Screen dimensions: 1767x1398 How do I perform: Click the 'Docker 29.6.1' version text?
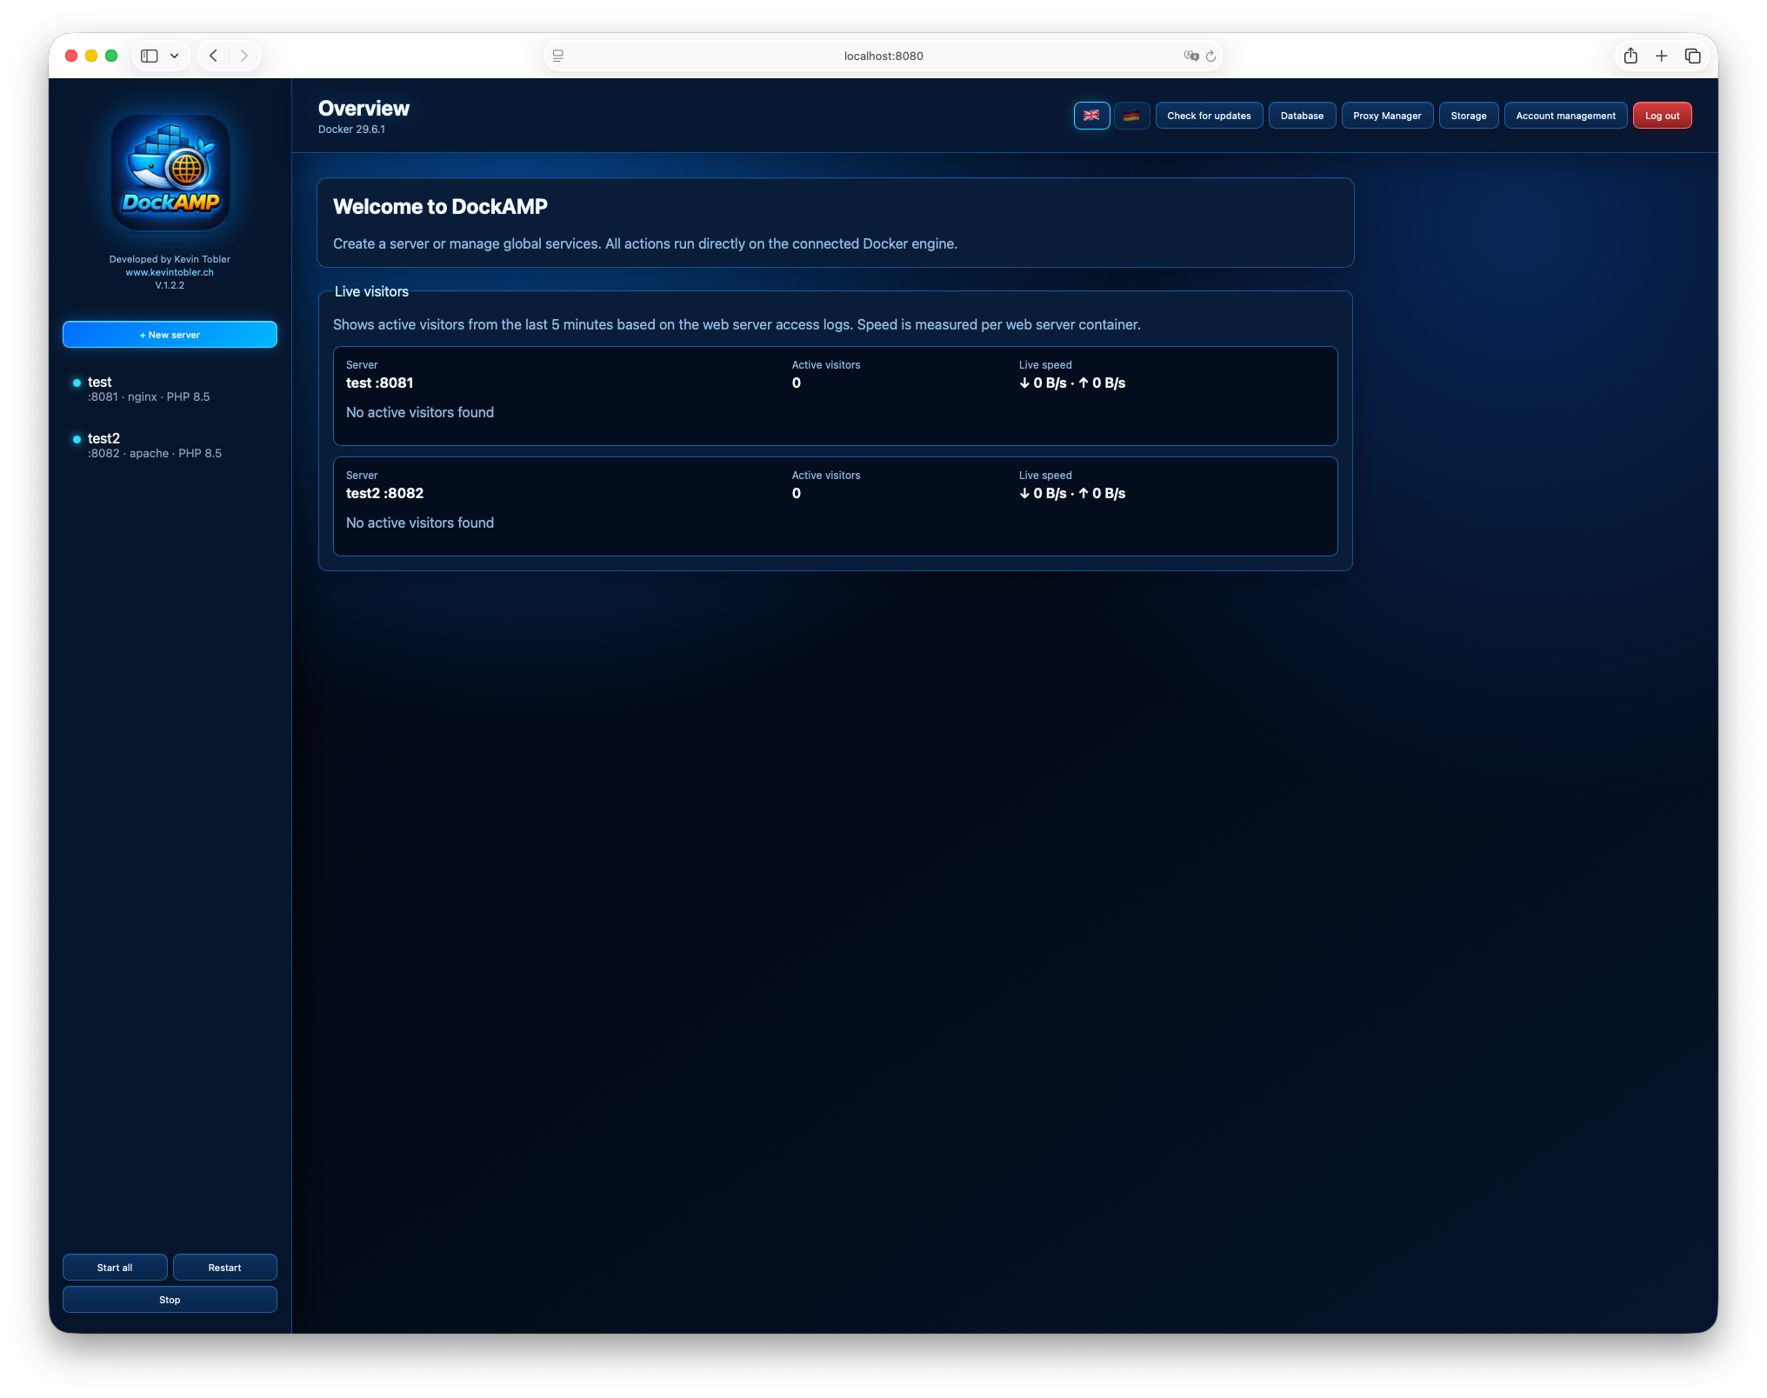click(351, 130)
